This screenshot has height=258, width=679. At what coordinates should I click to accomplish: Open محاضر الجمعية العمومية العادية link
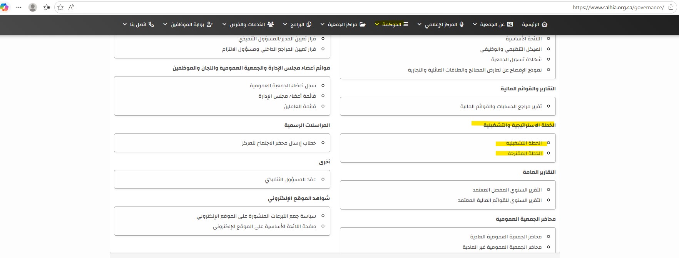click(x=506, y=237)
